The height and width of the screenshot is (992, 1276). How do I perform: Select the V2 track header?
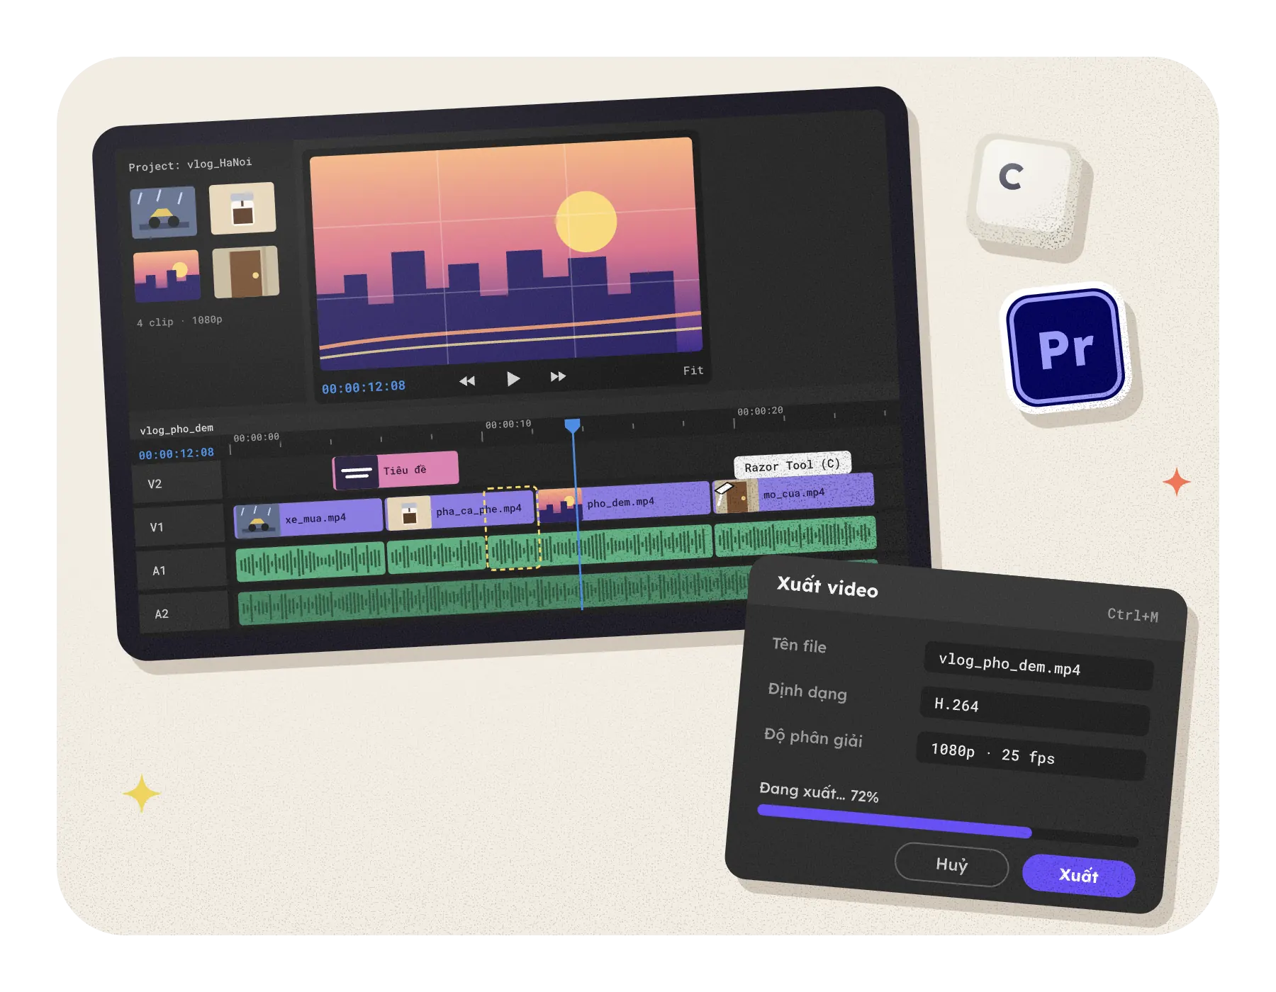coord(177,483)
